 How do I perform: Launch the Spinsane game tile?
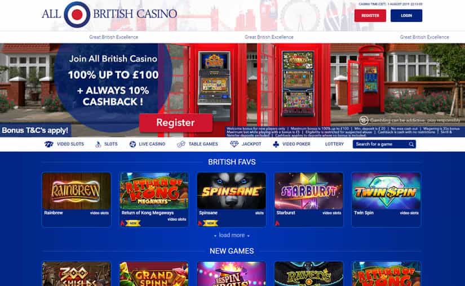tap(231, 191)
